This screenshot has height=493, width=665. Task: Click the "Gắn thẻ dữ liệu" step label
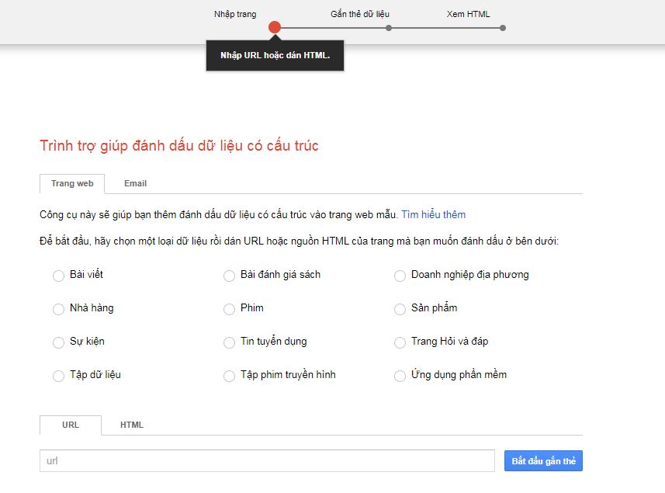360,14
